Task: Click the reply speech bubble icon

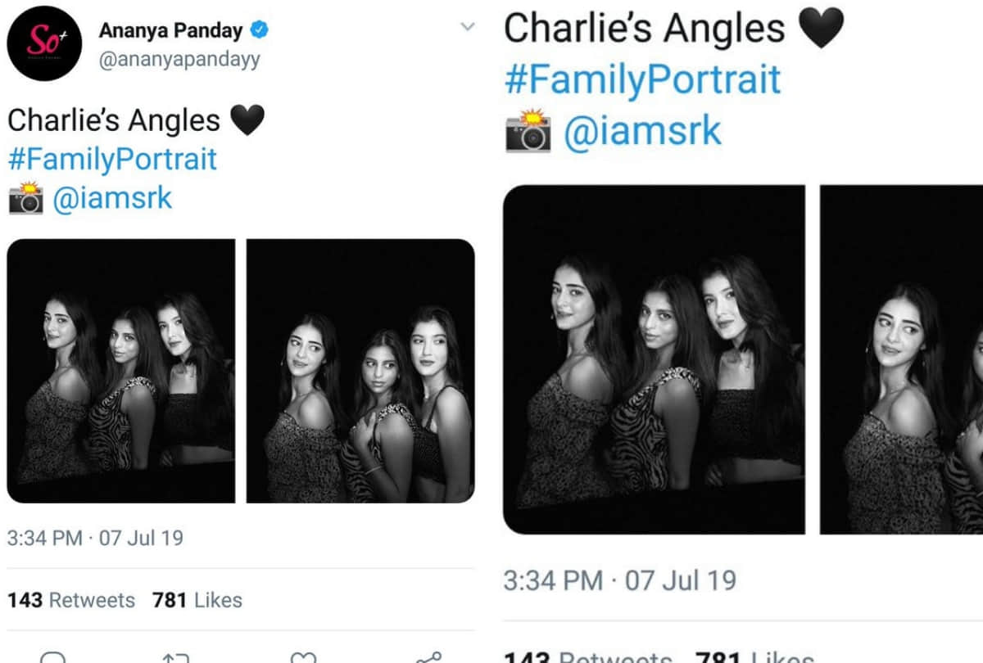Action: pyautogui.click(x=52, y=657)
